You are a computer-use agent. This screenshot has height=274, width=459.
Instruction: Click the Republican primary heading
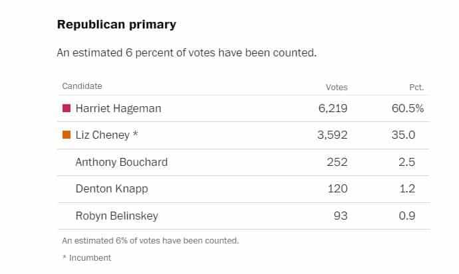tap(116, 25)
